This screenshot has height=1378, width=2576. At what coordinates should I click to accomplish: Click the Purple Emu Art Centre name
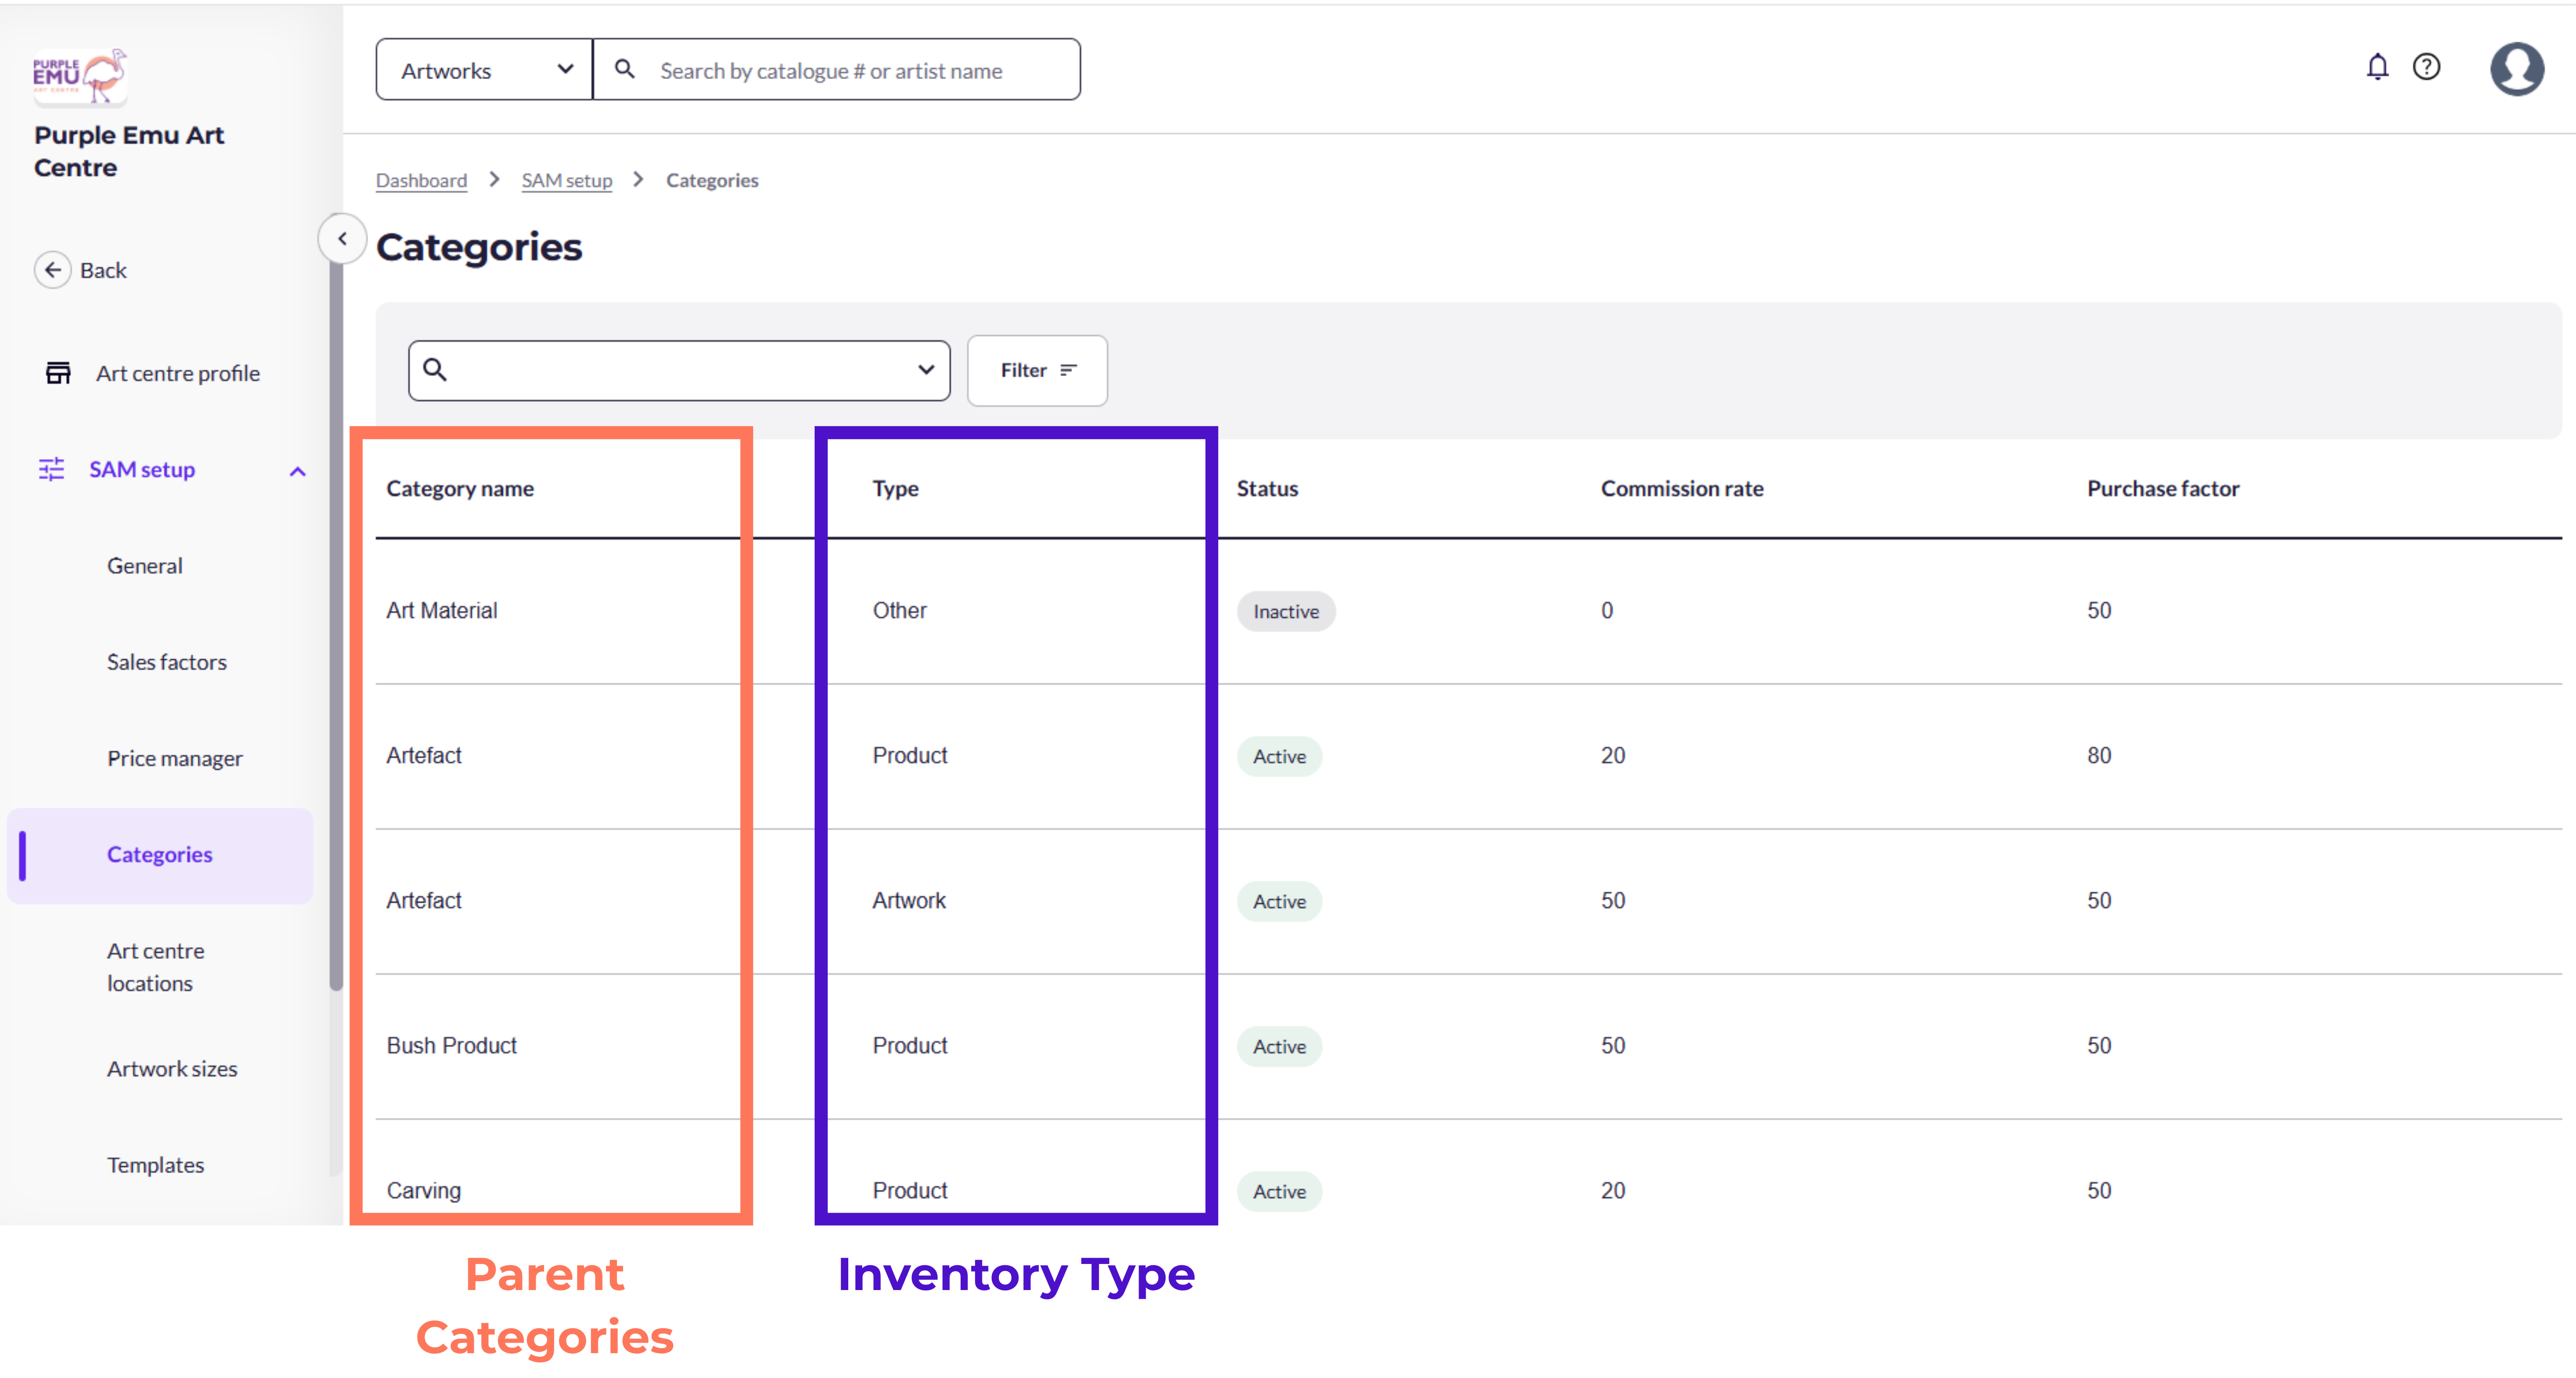point(129,151)
